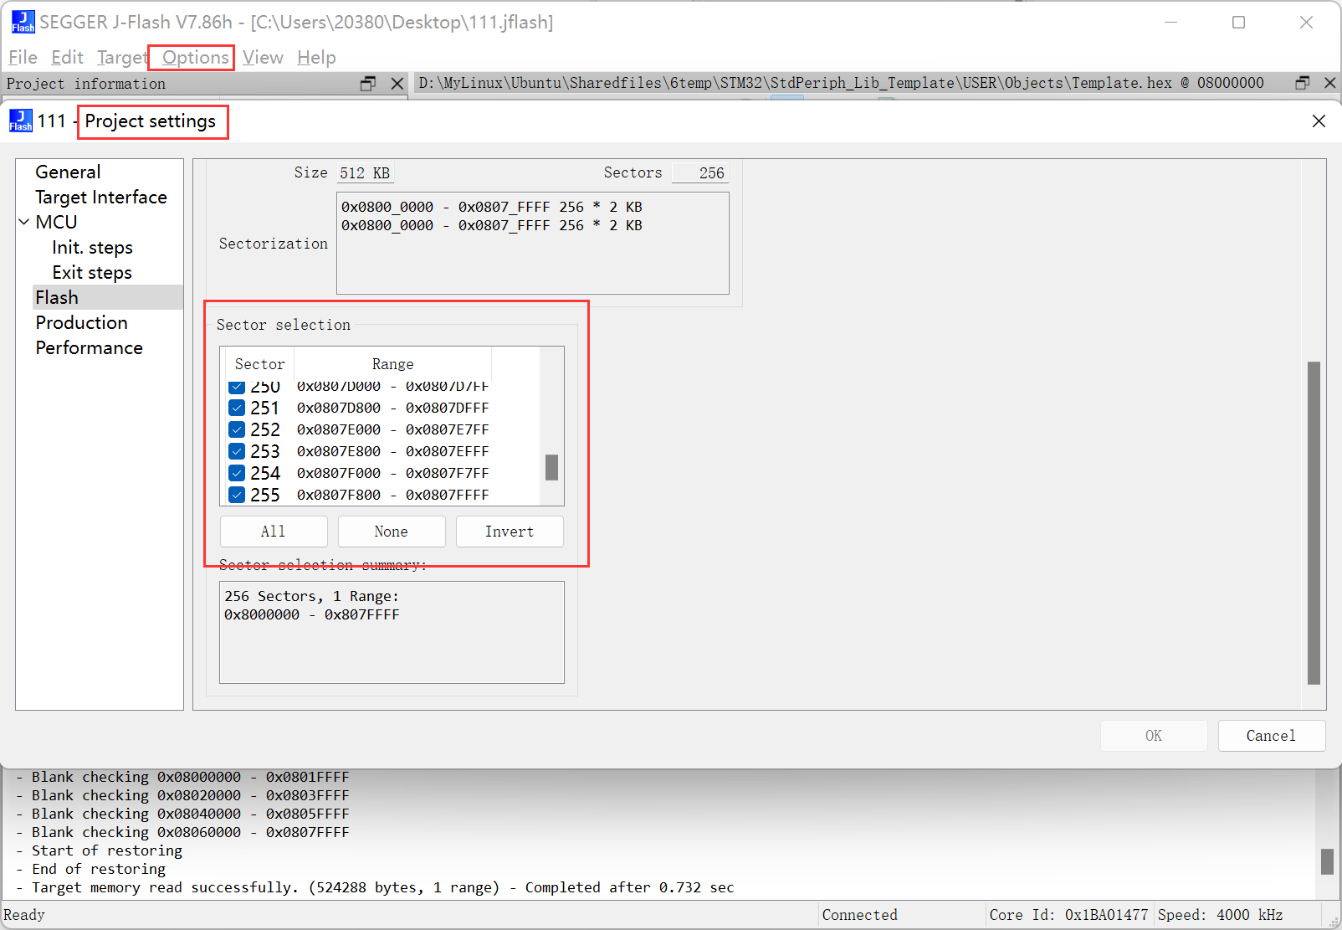
Task: Click the sector list scrollbar thumb
Action: pos(551,467)
